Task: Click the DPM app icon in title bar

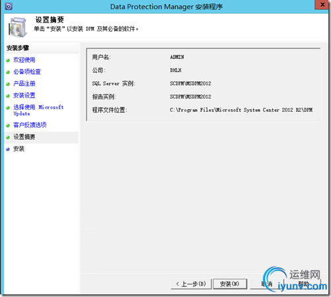Action: pos(9,7)
